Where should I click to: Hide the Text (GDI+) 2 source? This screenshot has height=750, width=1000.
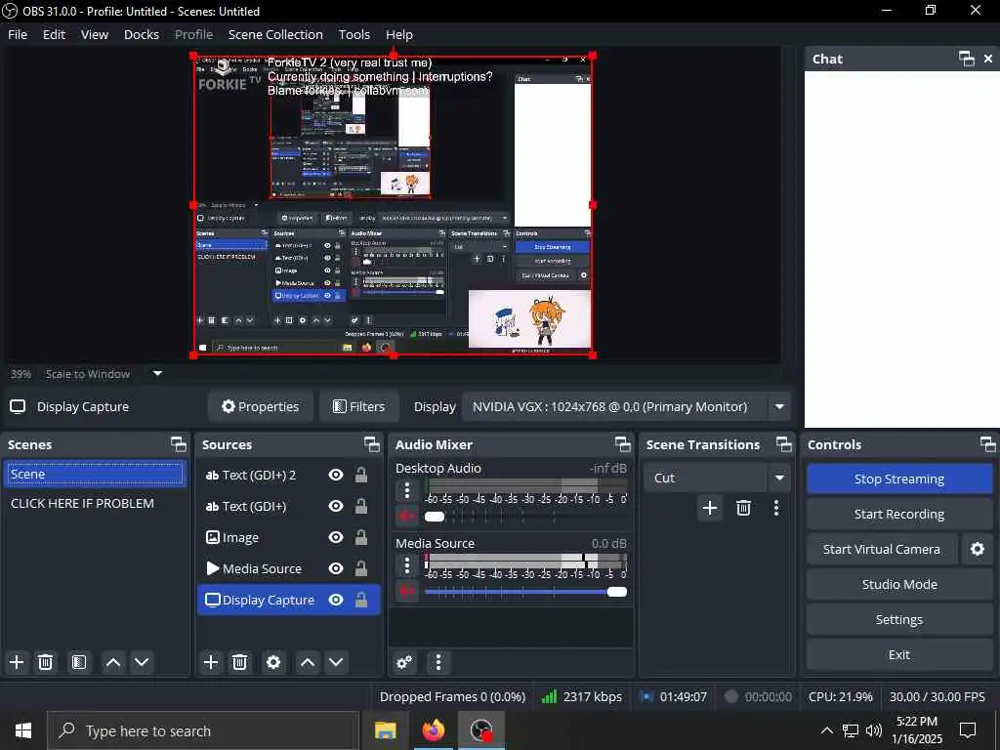[336, 476]
